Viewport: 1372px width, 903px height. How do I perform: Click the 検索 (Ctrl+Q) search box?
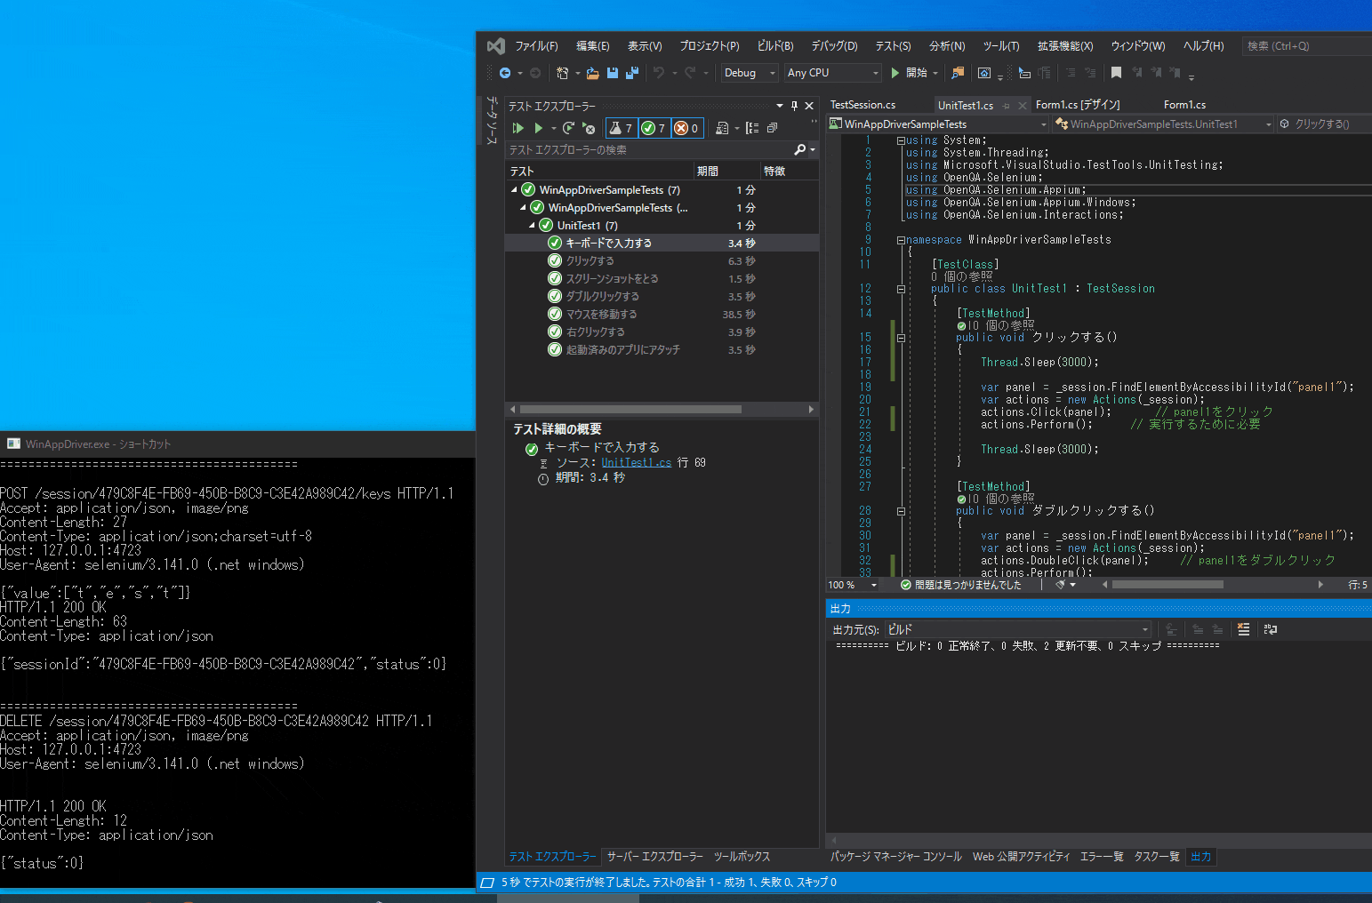pos(1306,46)
